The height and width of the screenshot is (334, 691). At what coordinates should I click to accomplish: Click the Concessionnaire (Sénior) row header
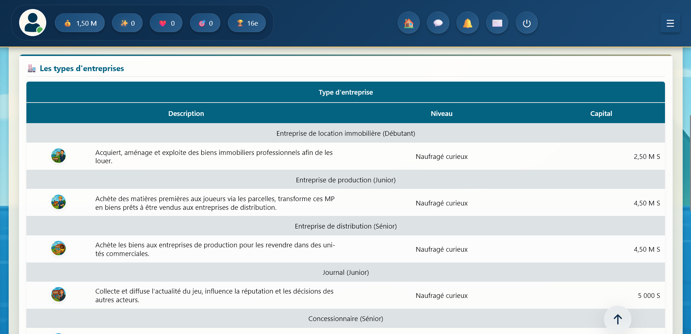[x=345, y=318]
